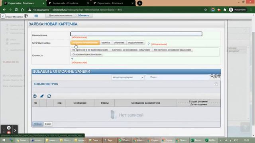Click the scroll-to-top arrow at bottom-right
Image resolution: width=255 pixels, height=143 pixels.
245,128
